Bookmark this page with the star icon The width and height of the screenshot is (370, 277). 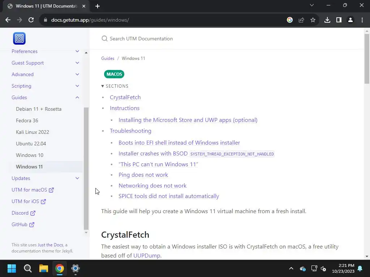click(313, 20)
